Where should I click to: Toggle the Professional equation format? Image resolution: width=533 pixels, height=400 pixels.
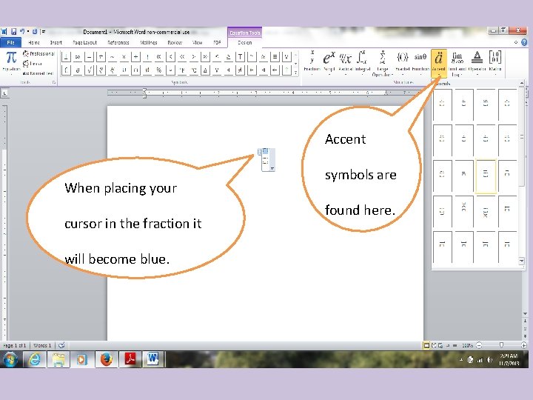click(38, 53)
